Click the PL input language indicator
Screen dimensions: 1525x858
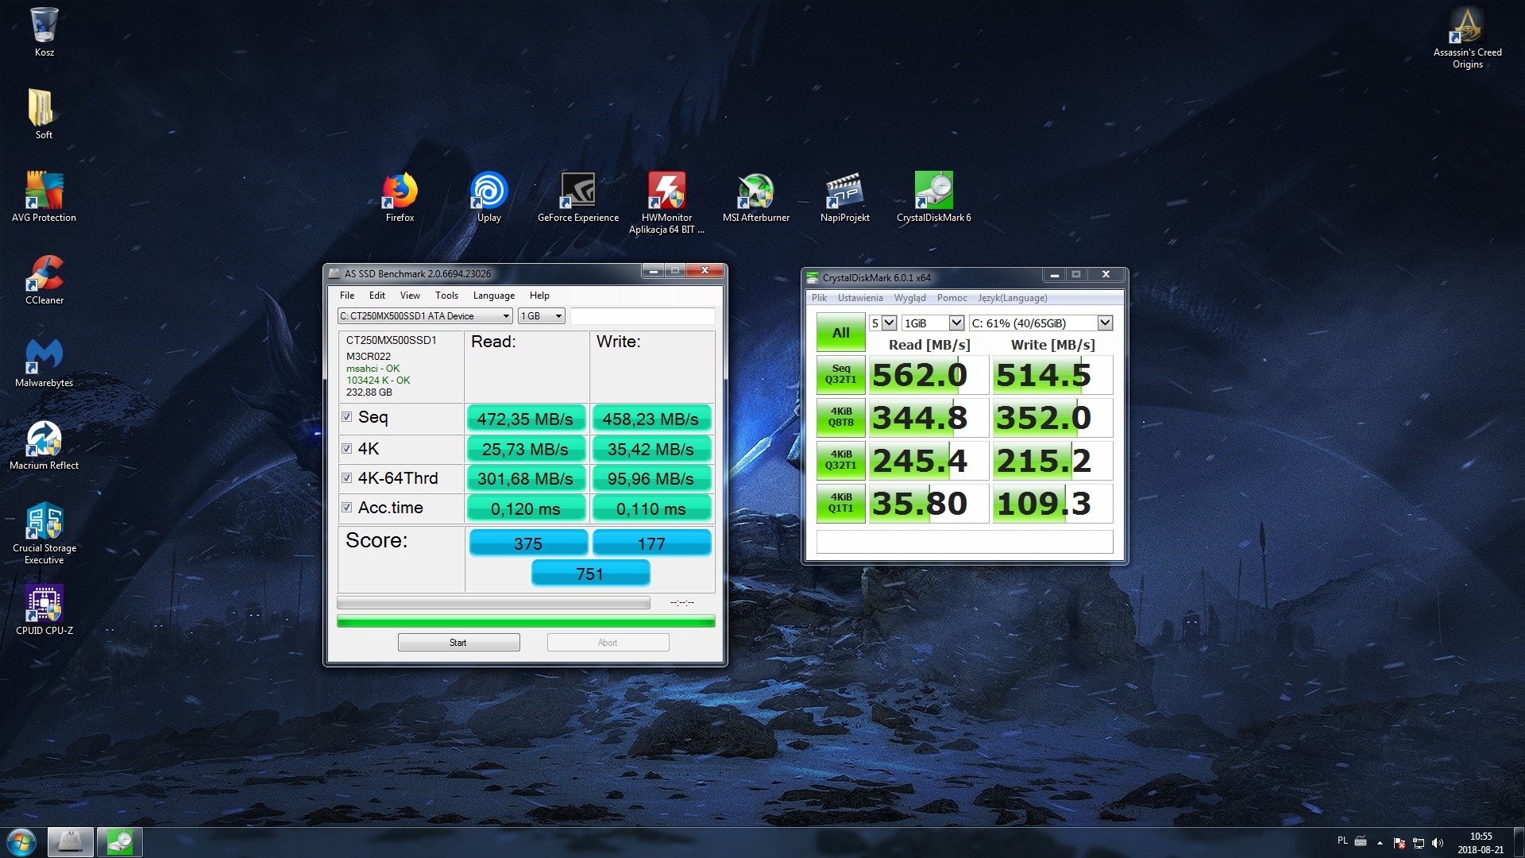(1342, 841)
